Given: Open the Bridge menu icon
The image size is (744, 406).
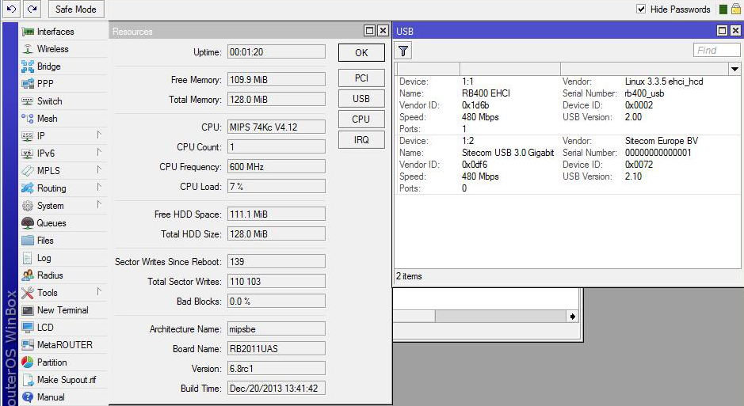Looking at the screenshot, I should (x=28, y=66).
